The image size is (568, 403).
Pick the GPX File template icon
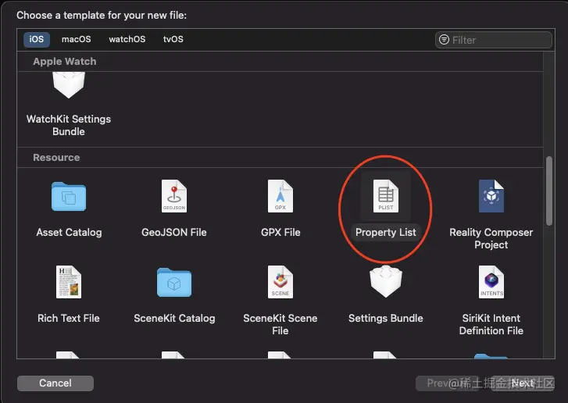[x=280, y=196]
